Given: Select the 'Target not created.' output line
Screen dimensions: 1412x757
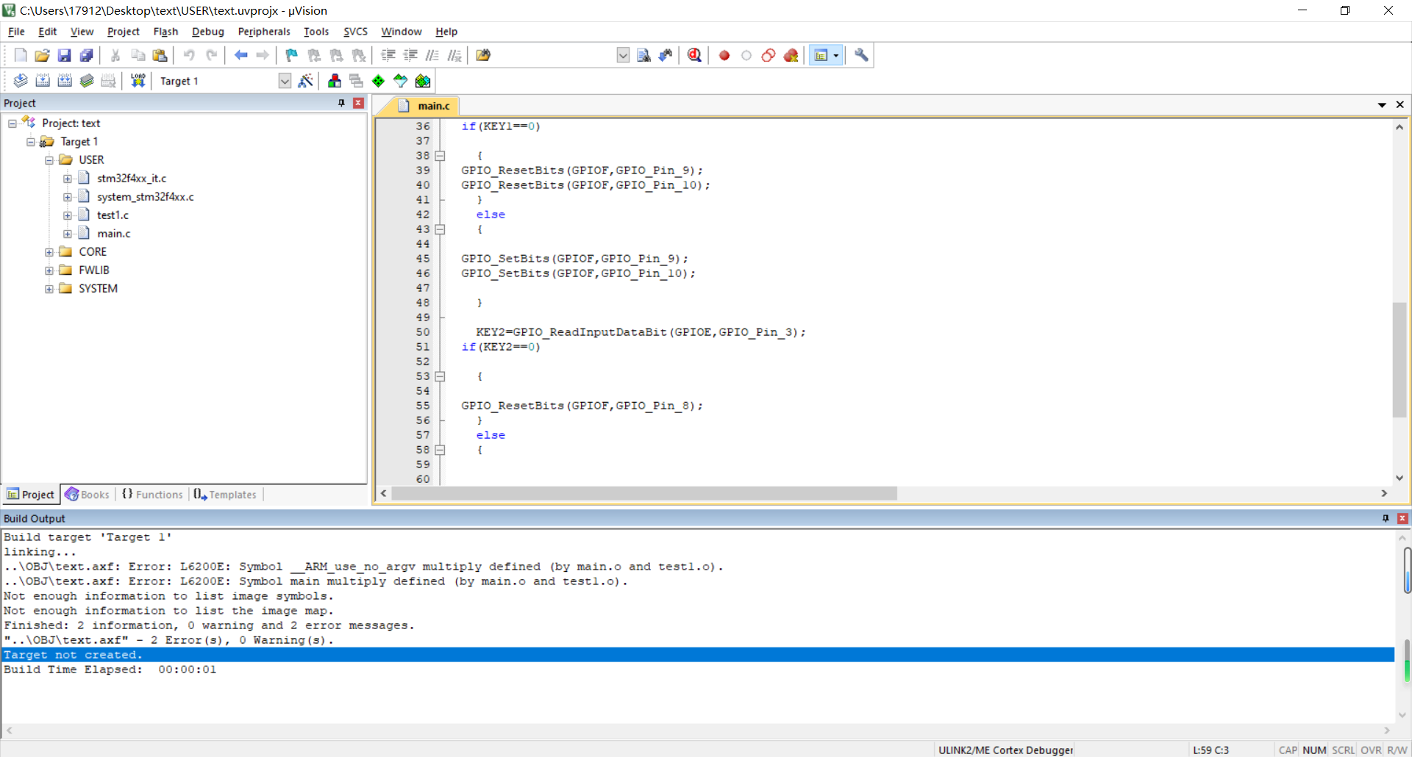Looking at the screenshot, I should click(697, 655).
